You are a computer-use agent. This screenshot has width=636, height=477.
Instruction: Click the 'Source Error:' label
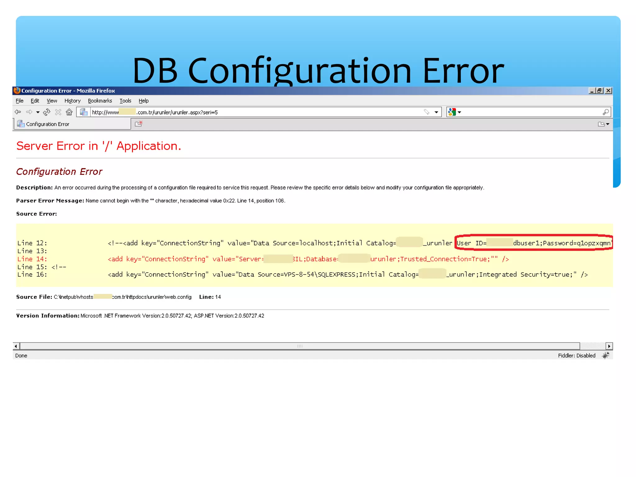36,214
